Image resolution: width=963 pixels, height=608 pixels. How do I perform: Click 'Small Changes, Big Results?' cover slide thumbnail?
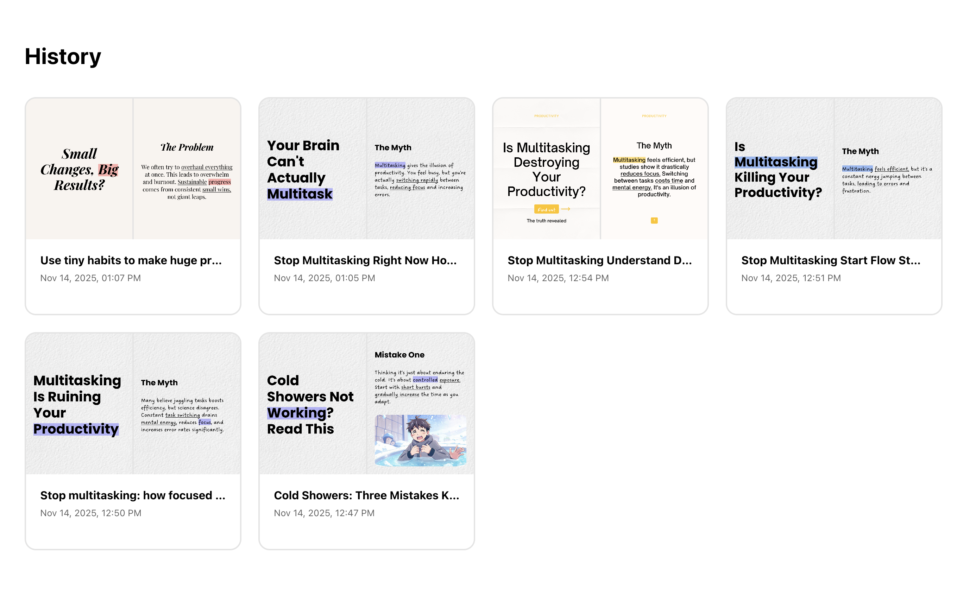(x=79, y=169)
